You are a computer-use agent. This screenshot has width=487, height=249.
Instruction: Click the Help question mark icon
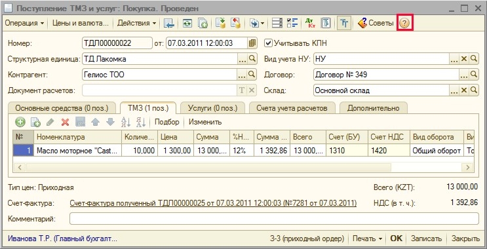coord(404,24)
